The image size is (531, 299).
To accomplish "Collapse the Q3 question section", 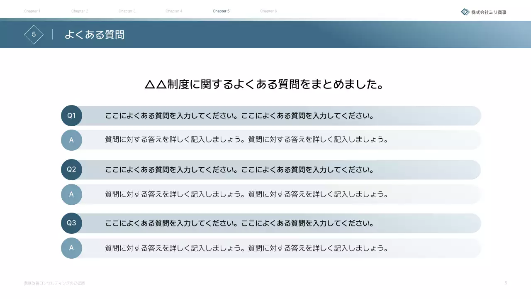I will click(270, 223).
